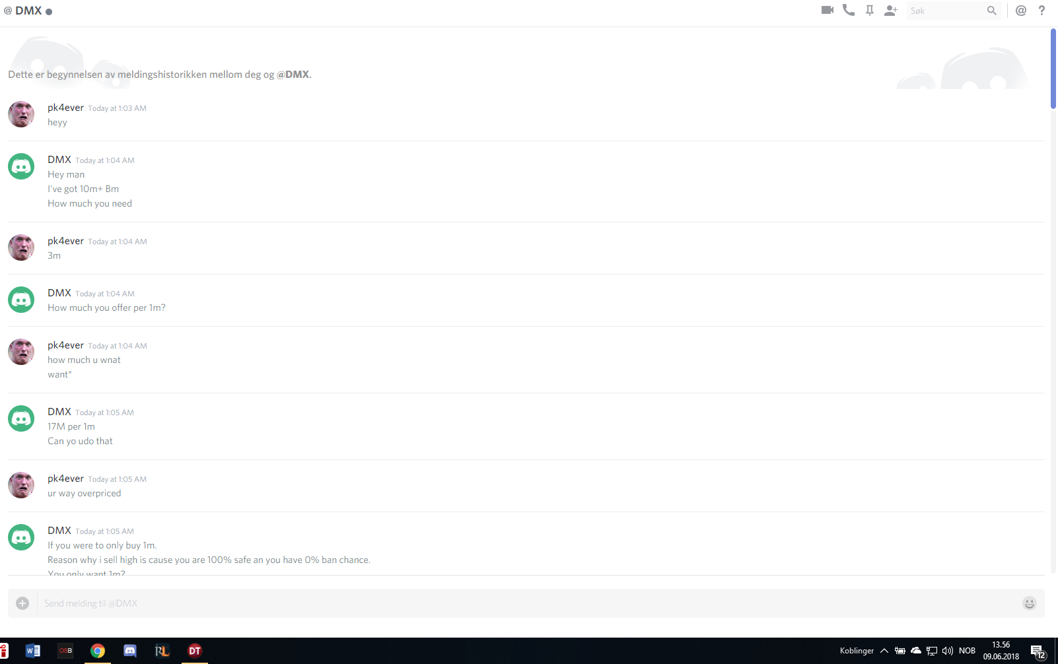Open the volume control in the tray
1058x664 pixels.
coord(948,651)
